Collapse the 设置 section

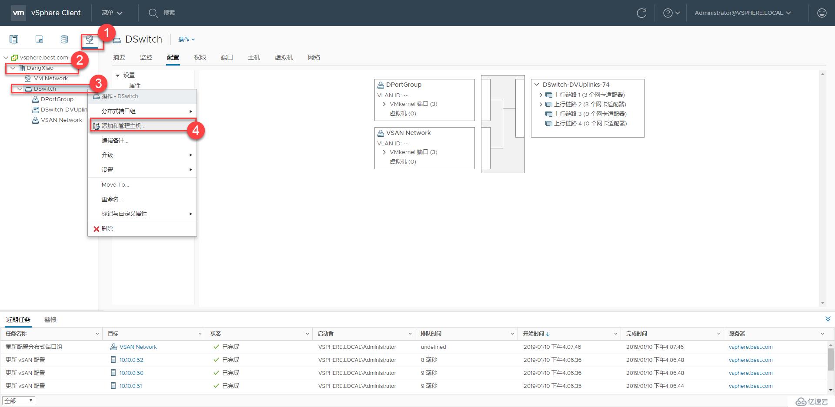tap(117, 75)
